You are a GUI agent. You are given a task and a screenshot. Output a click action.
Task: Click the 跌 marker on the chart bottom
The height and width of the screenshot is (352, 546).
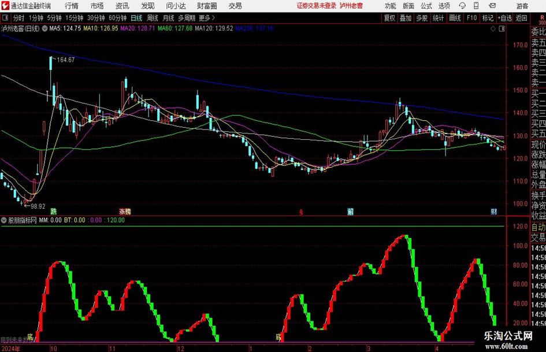(x=53, y=211)
